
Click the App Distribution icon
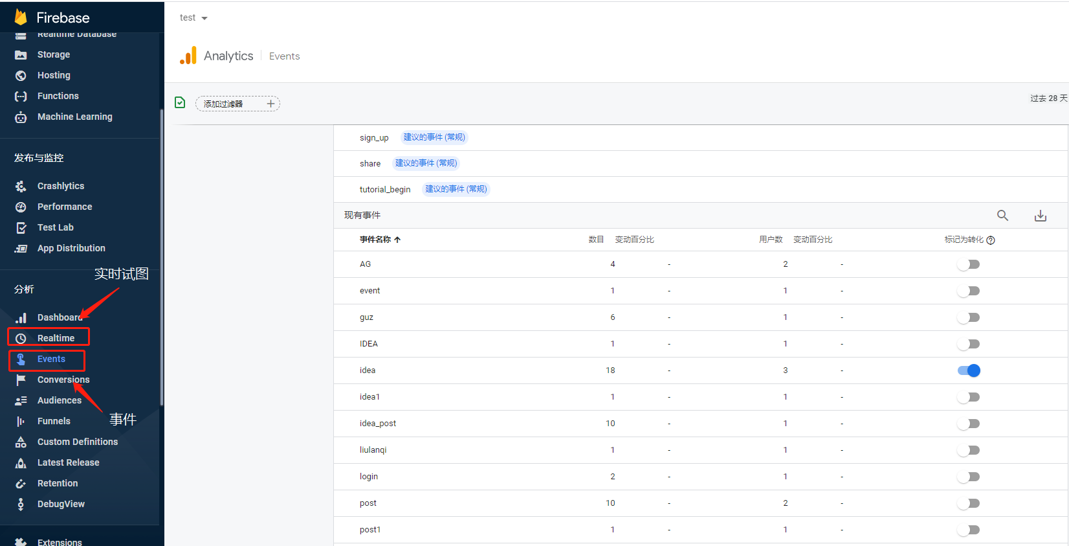pyautogui.click(x=21, y=249)
